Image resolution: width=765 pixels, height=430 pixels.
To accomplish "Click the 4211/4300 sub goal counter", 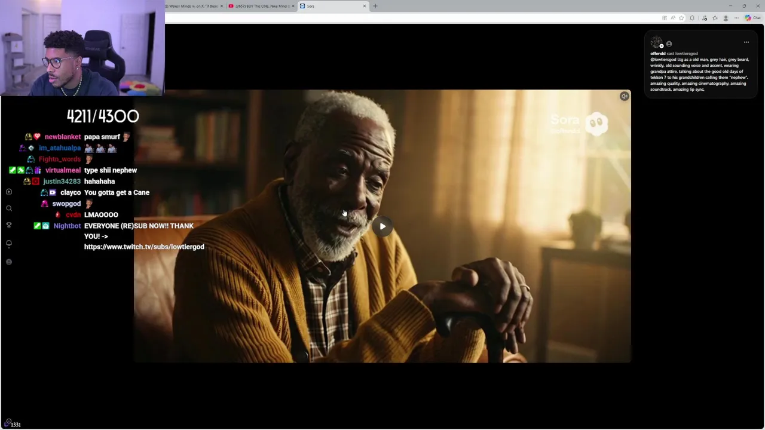I will point(103,116).
